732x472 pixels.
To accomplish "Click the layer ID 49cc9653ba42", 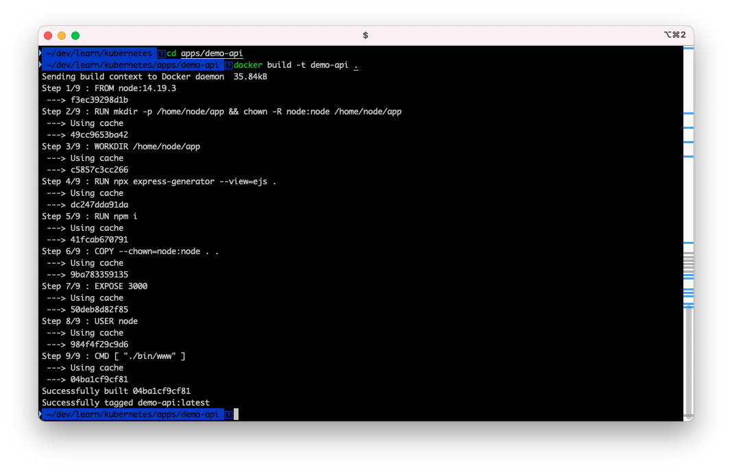I will (99, 135).
